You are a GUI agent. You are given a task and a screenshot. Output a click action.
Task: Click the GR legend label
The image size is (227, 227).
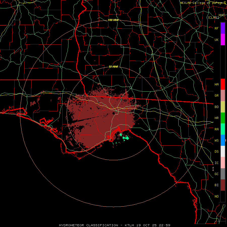[x=216, y=96]
